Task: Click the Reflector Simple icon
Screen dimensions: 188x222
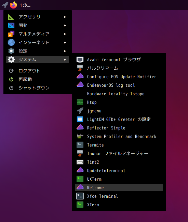Action: [80, 127]
